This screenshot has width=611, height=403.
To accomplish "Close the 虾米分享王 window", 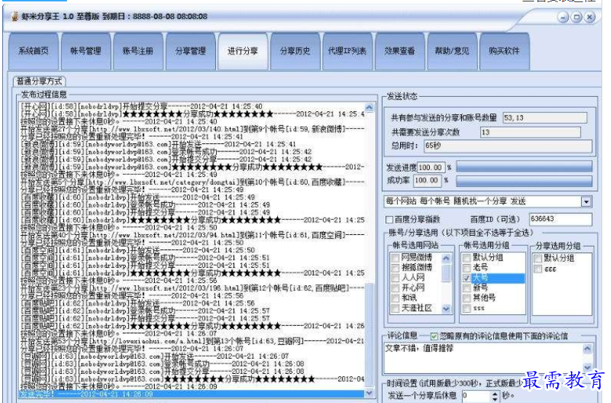I will pyautogui.click(x=590, y=17).
